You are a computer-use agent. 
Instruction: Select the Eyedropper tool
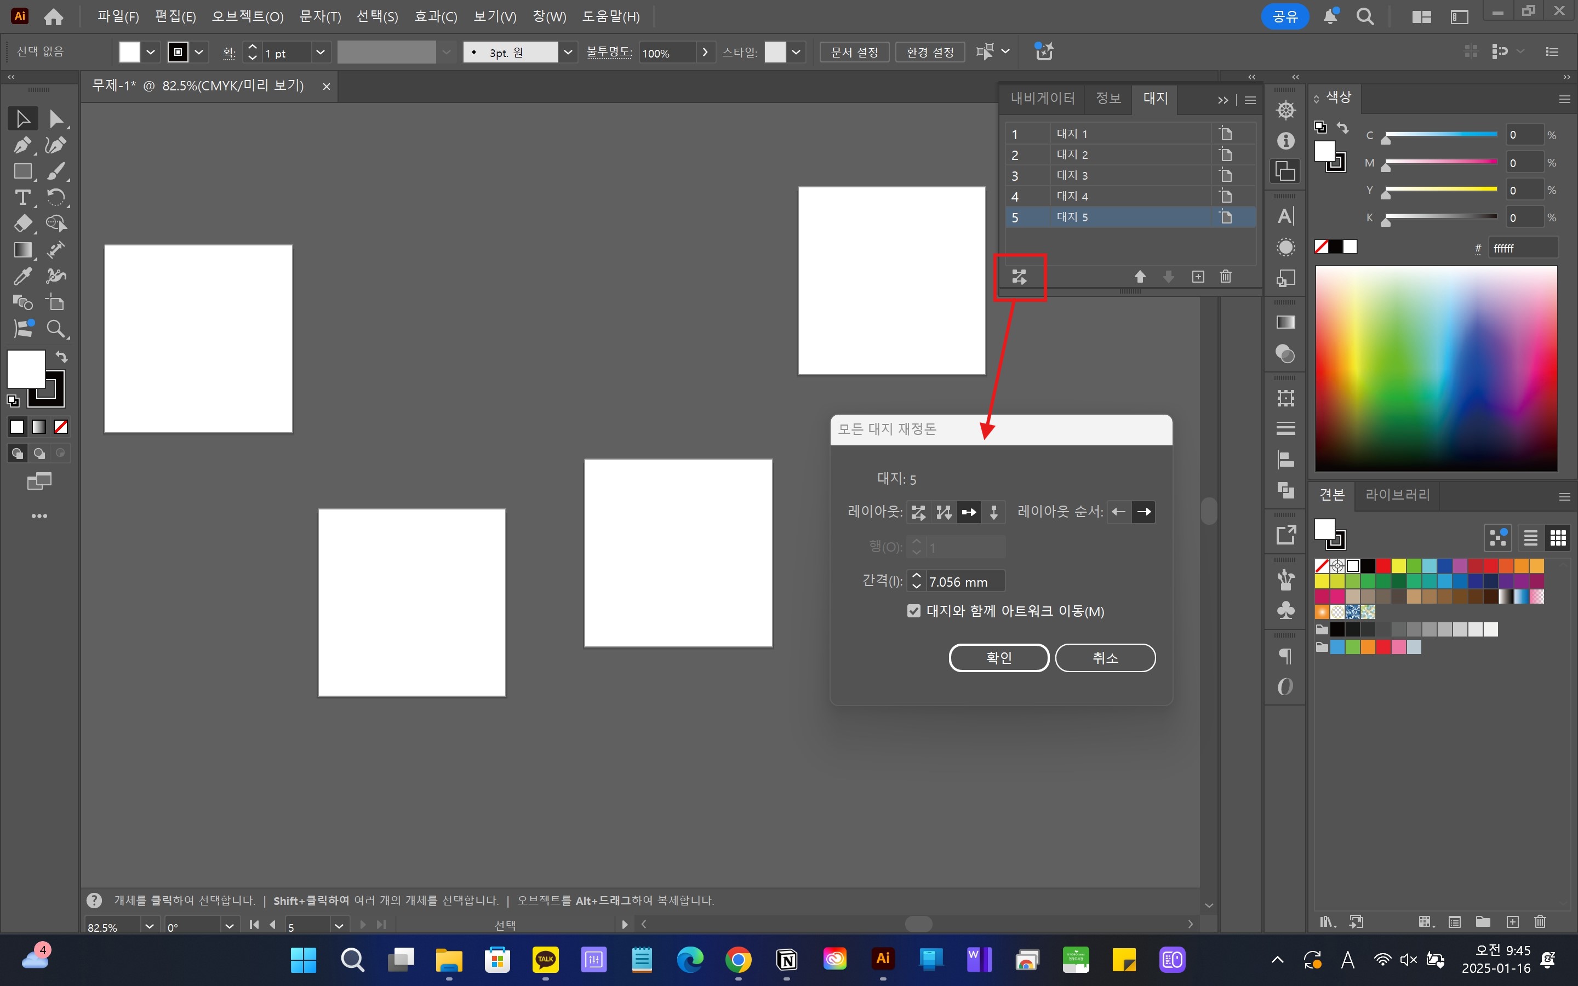pos(22,276)
